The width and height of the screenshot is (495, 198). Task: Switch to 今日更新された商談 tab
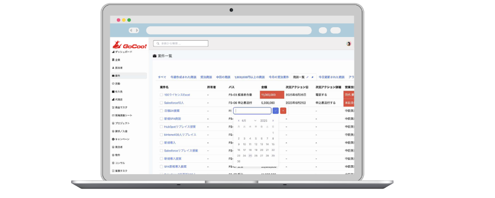coord(332,77)
